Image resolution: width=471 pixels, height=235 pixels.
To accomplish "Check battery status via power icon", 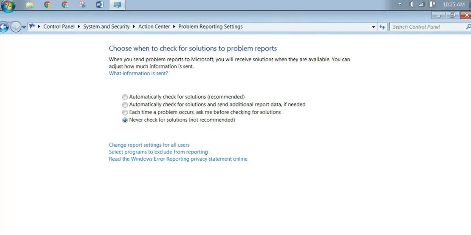I will click(431, 5).
